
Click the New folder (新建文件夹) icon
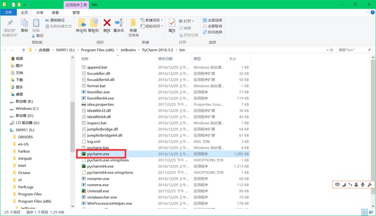pos(133,23)
